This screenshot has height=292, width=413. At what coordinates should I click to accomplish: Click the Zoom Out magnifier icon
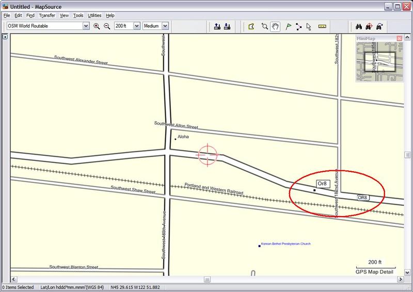pos(107,26)
